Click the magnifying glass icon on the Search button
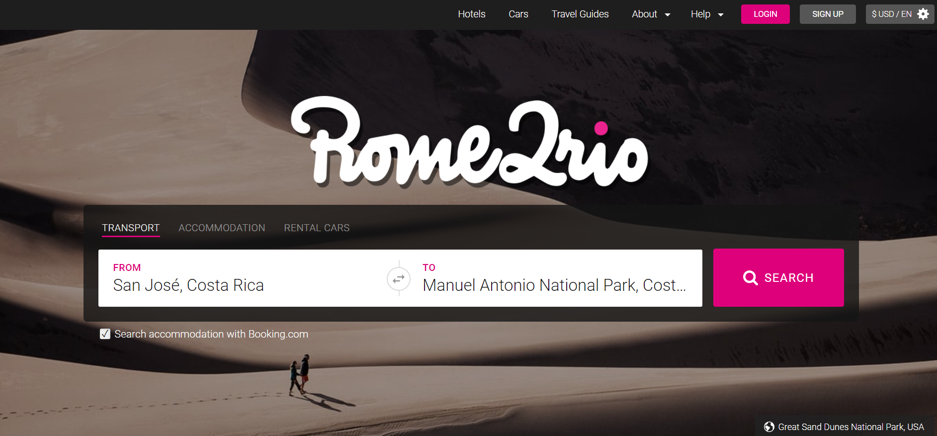The image size is (937, 436). coord(750,278)
